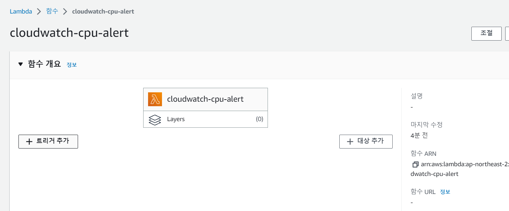Open 정보 link beside 함수 URL
This screenshot has height=211, width=509.
coord(445,192)
